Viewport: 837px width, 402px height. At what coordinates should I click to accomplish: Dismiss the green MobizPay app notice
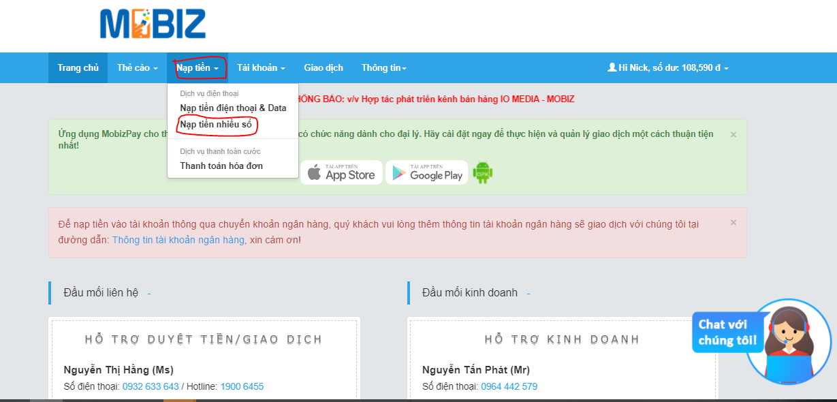pyautogui.click(x=733, y=135)
